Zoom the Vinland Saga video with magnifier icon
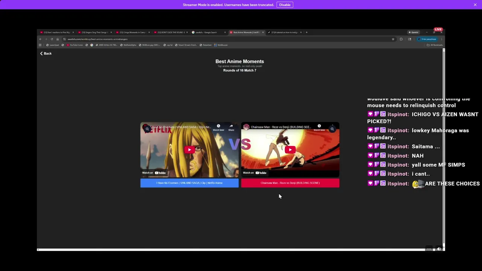 click(x=147, y=129)
